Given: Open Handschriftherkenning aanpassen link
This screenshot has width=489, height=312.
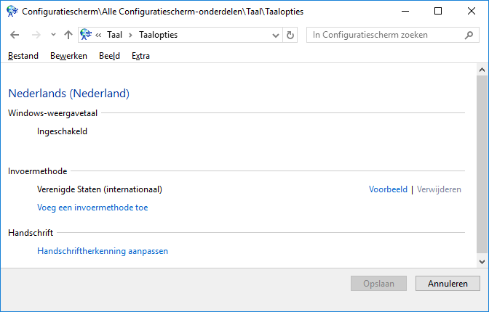Looking at the screenshot, I should coord(103,251).
